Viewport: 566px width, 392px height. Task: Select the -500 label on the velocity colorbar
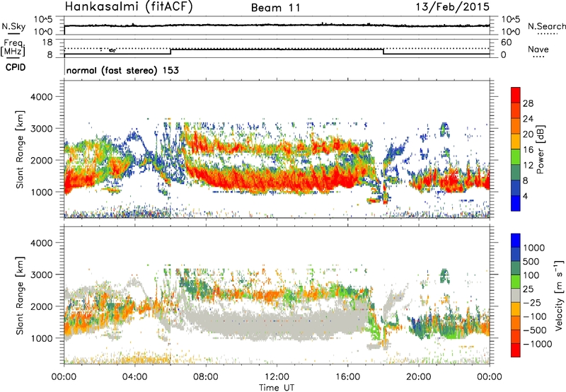[535, 330]
